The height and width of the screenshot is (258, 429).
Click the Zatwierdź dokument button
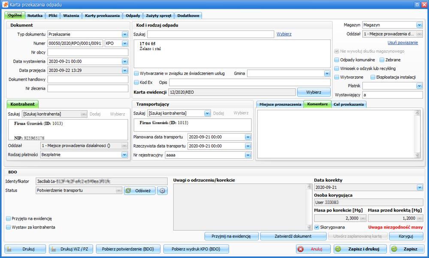point(293,236)
